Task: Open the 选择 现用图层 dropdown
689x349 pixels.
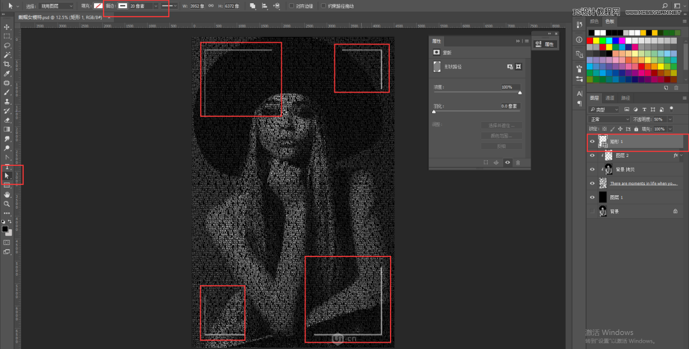Action: pos(56,6)
